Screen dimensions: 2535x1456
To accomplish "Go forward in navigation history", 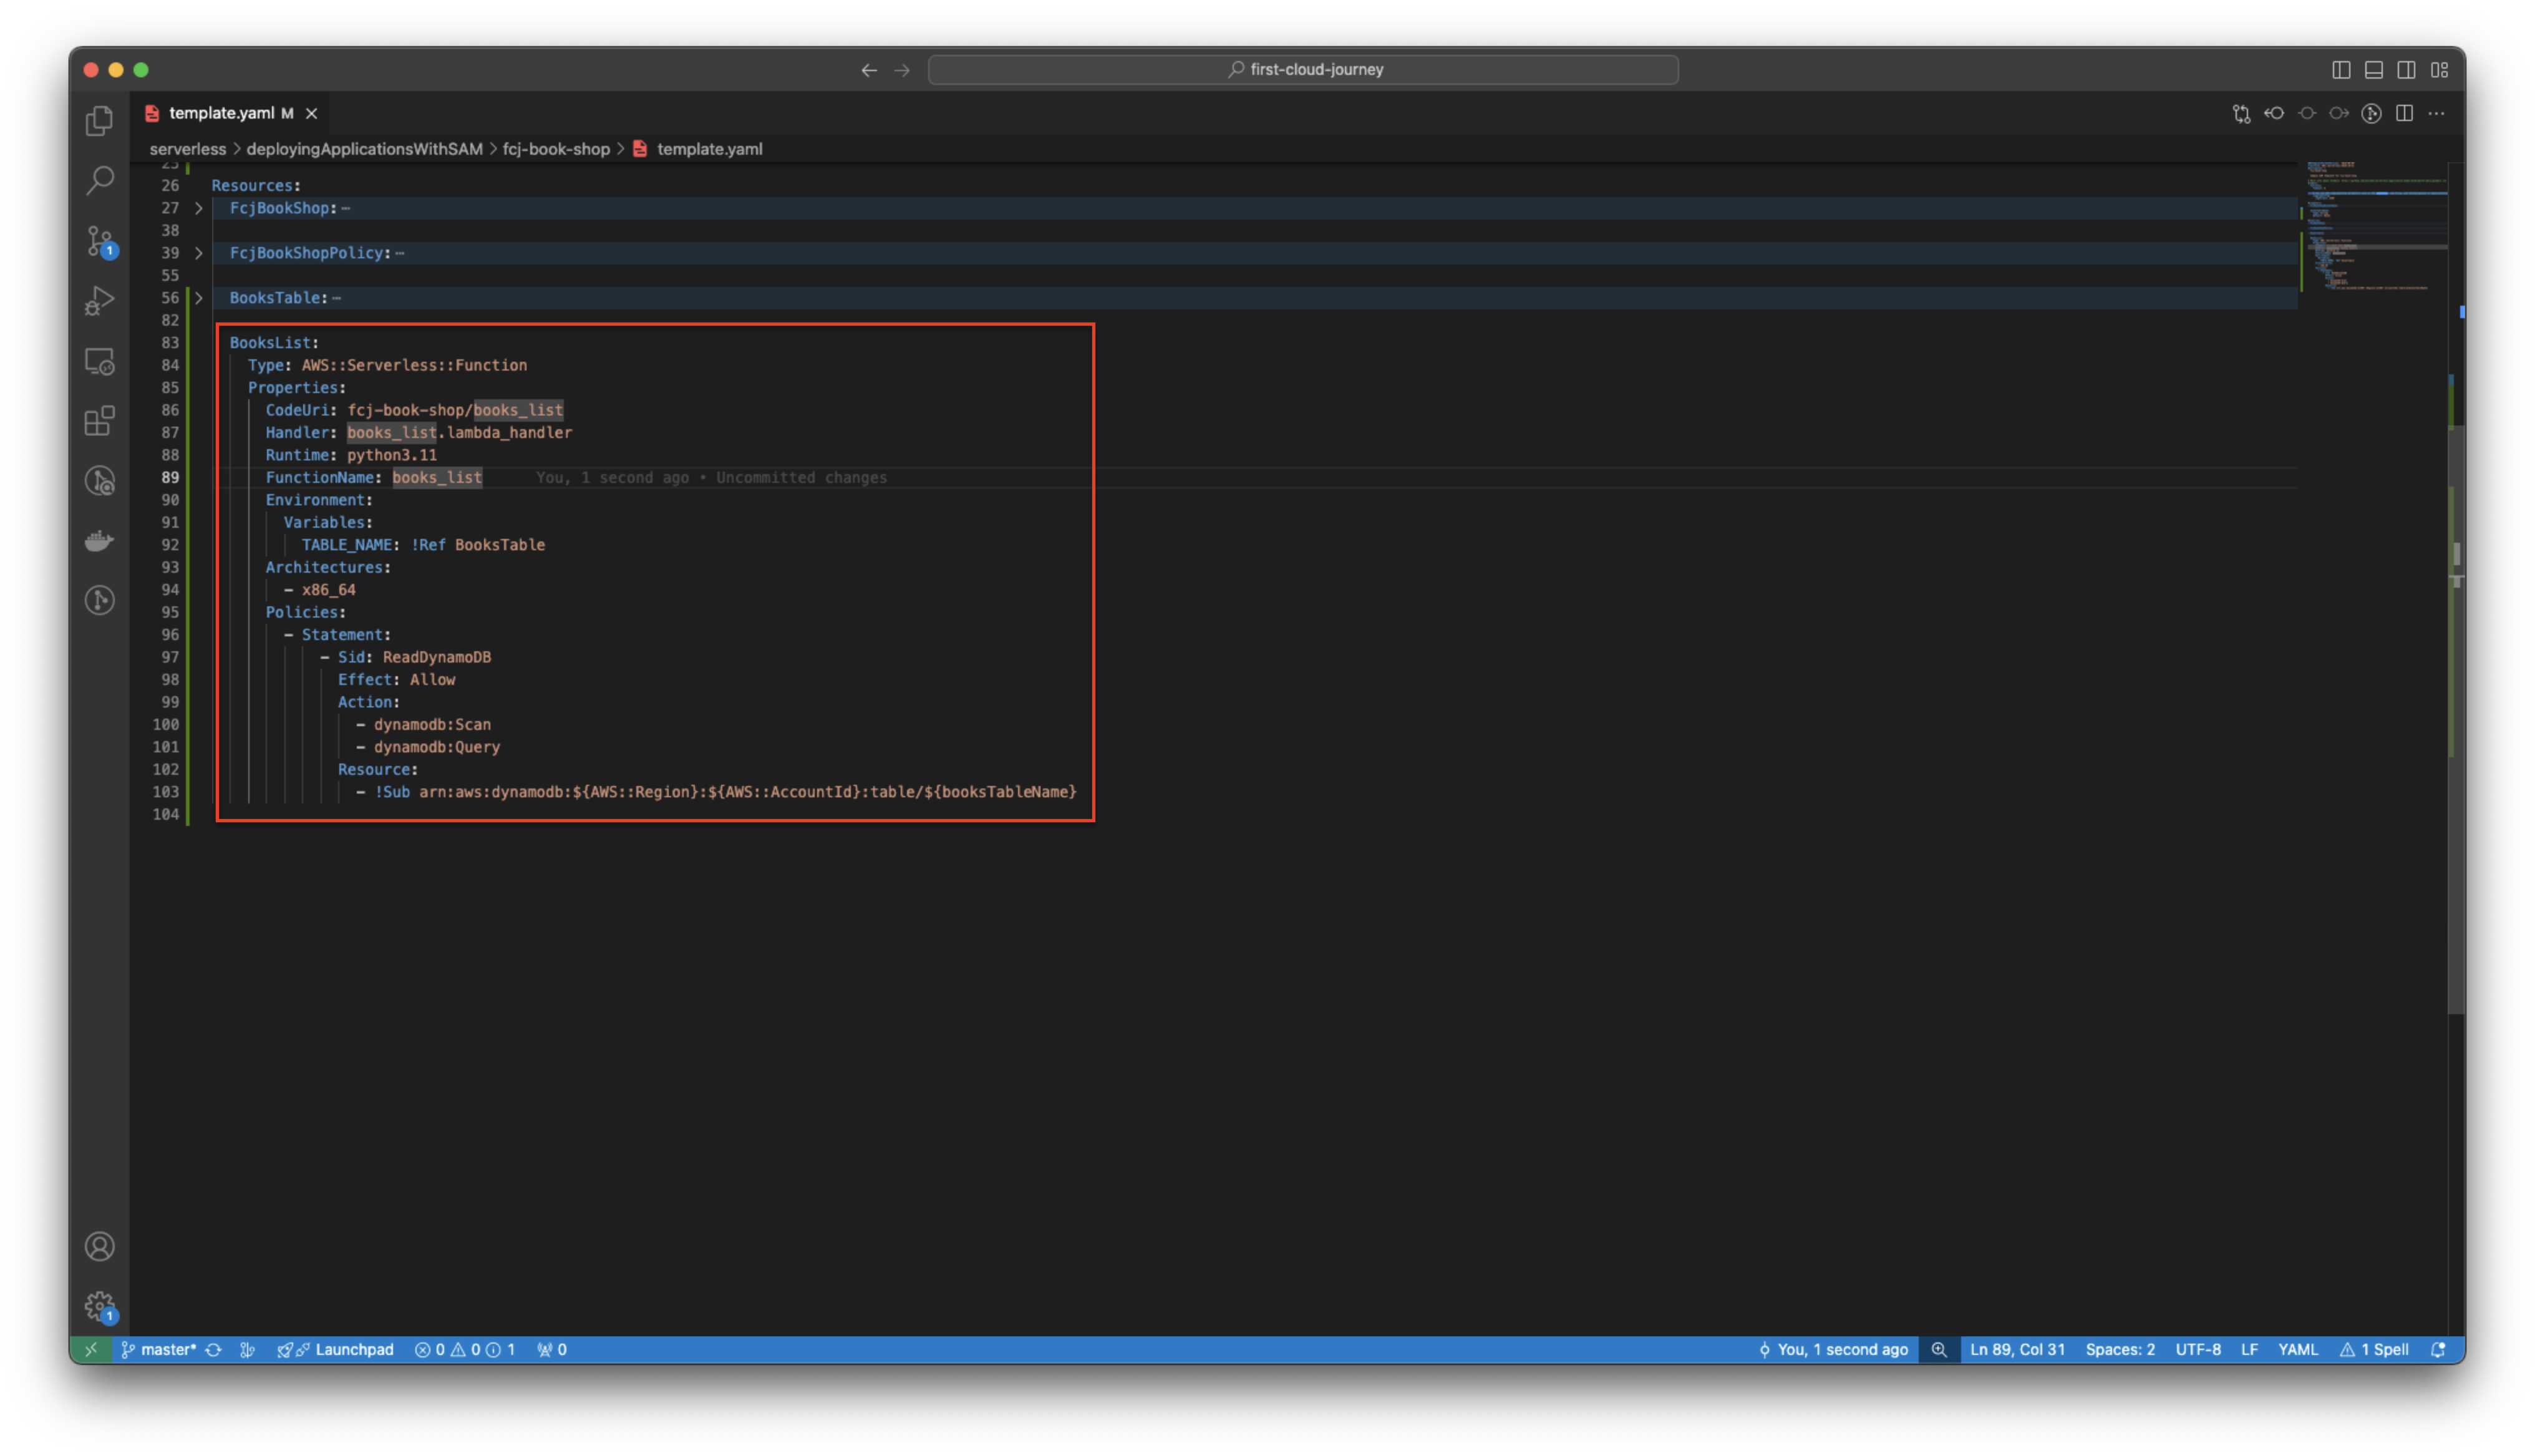I will point(901,70).
